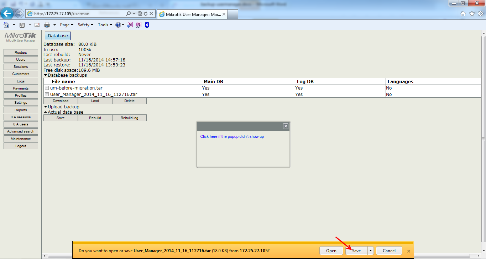The width and height of the screenshot is (486, 259).
Task: Collapse the Upload backup section
Action: point(46,107)
